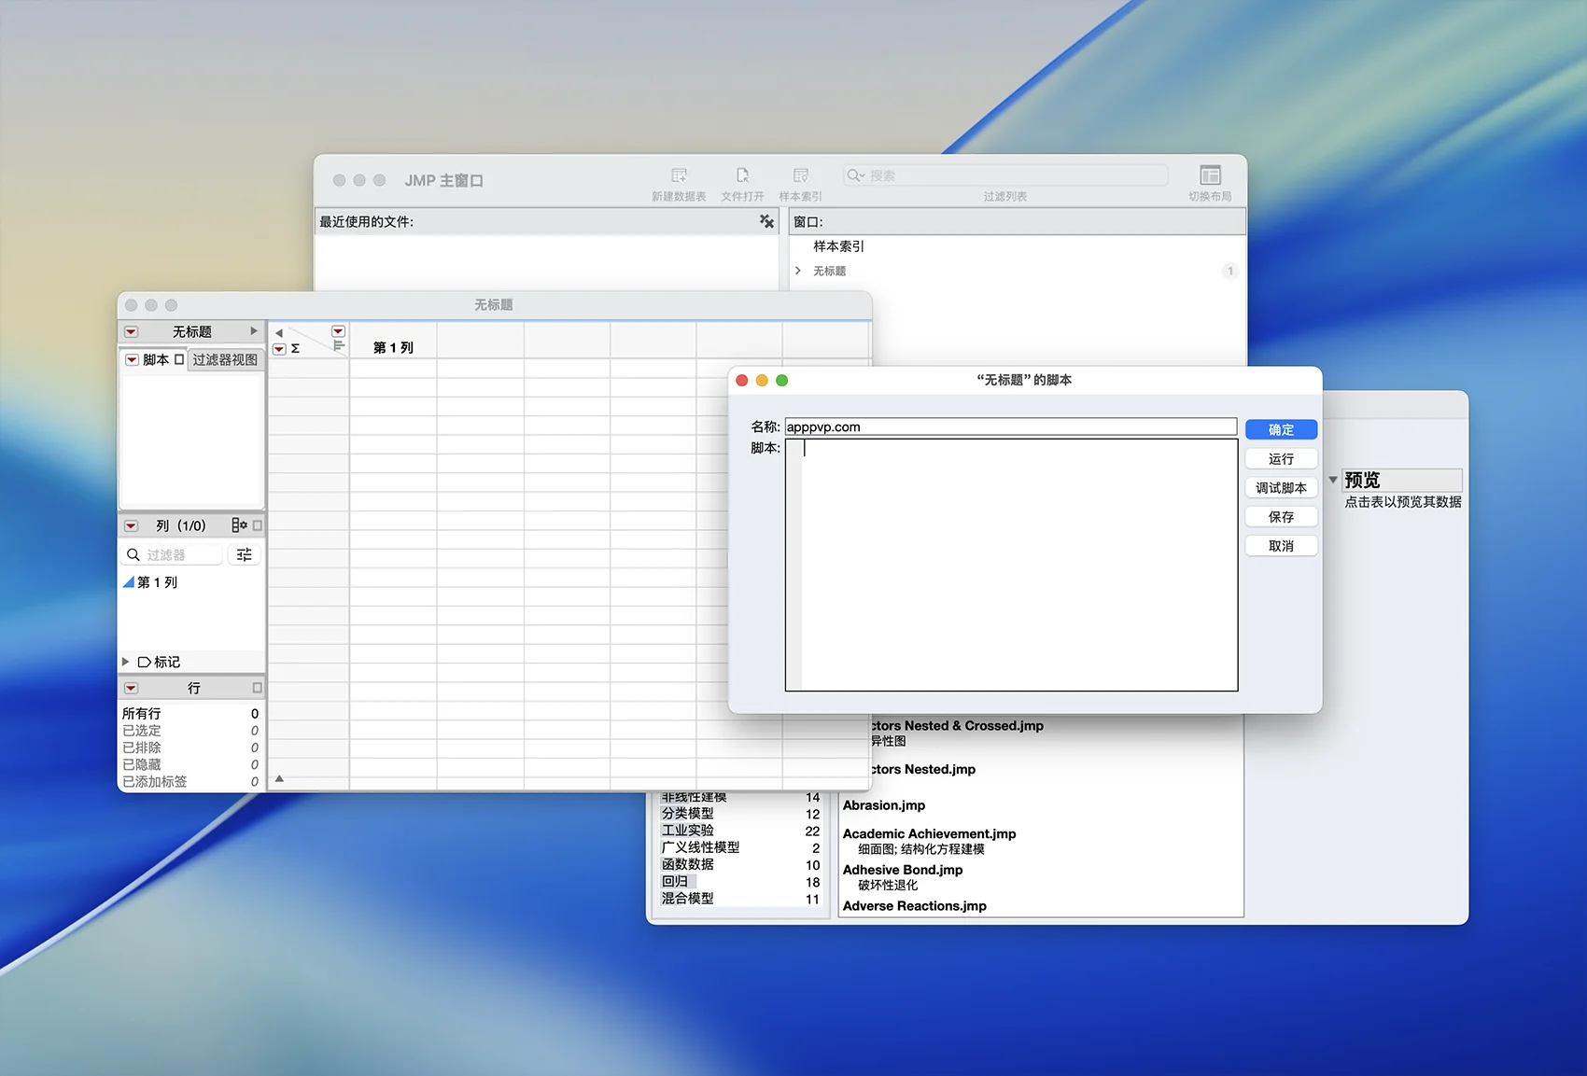Click the 文件打开 toolbar icon
Screen dimensions: 1587x1076
(x=742, y=176)
